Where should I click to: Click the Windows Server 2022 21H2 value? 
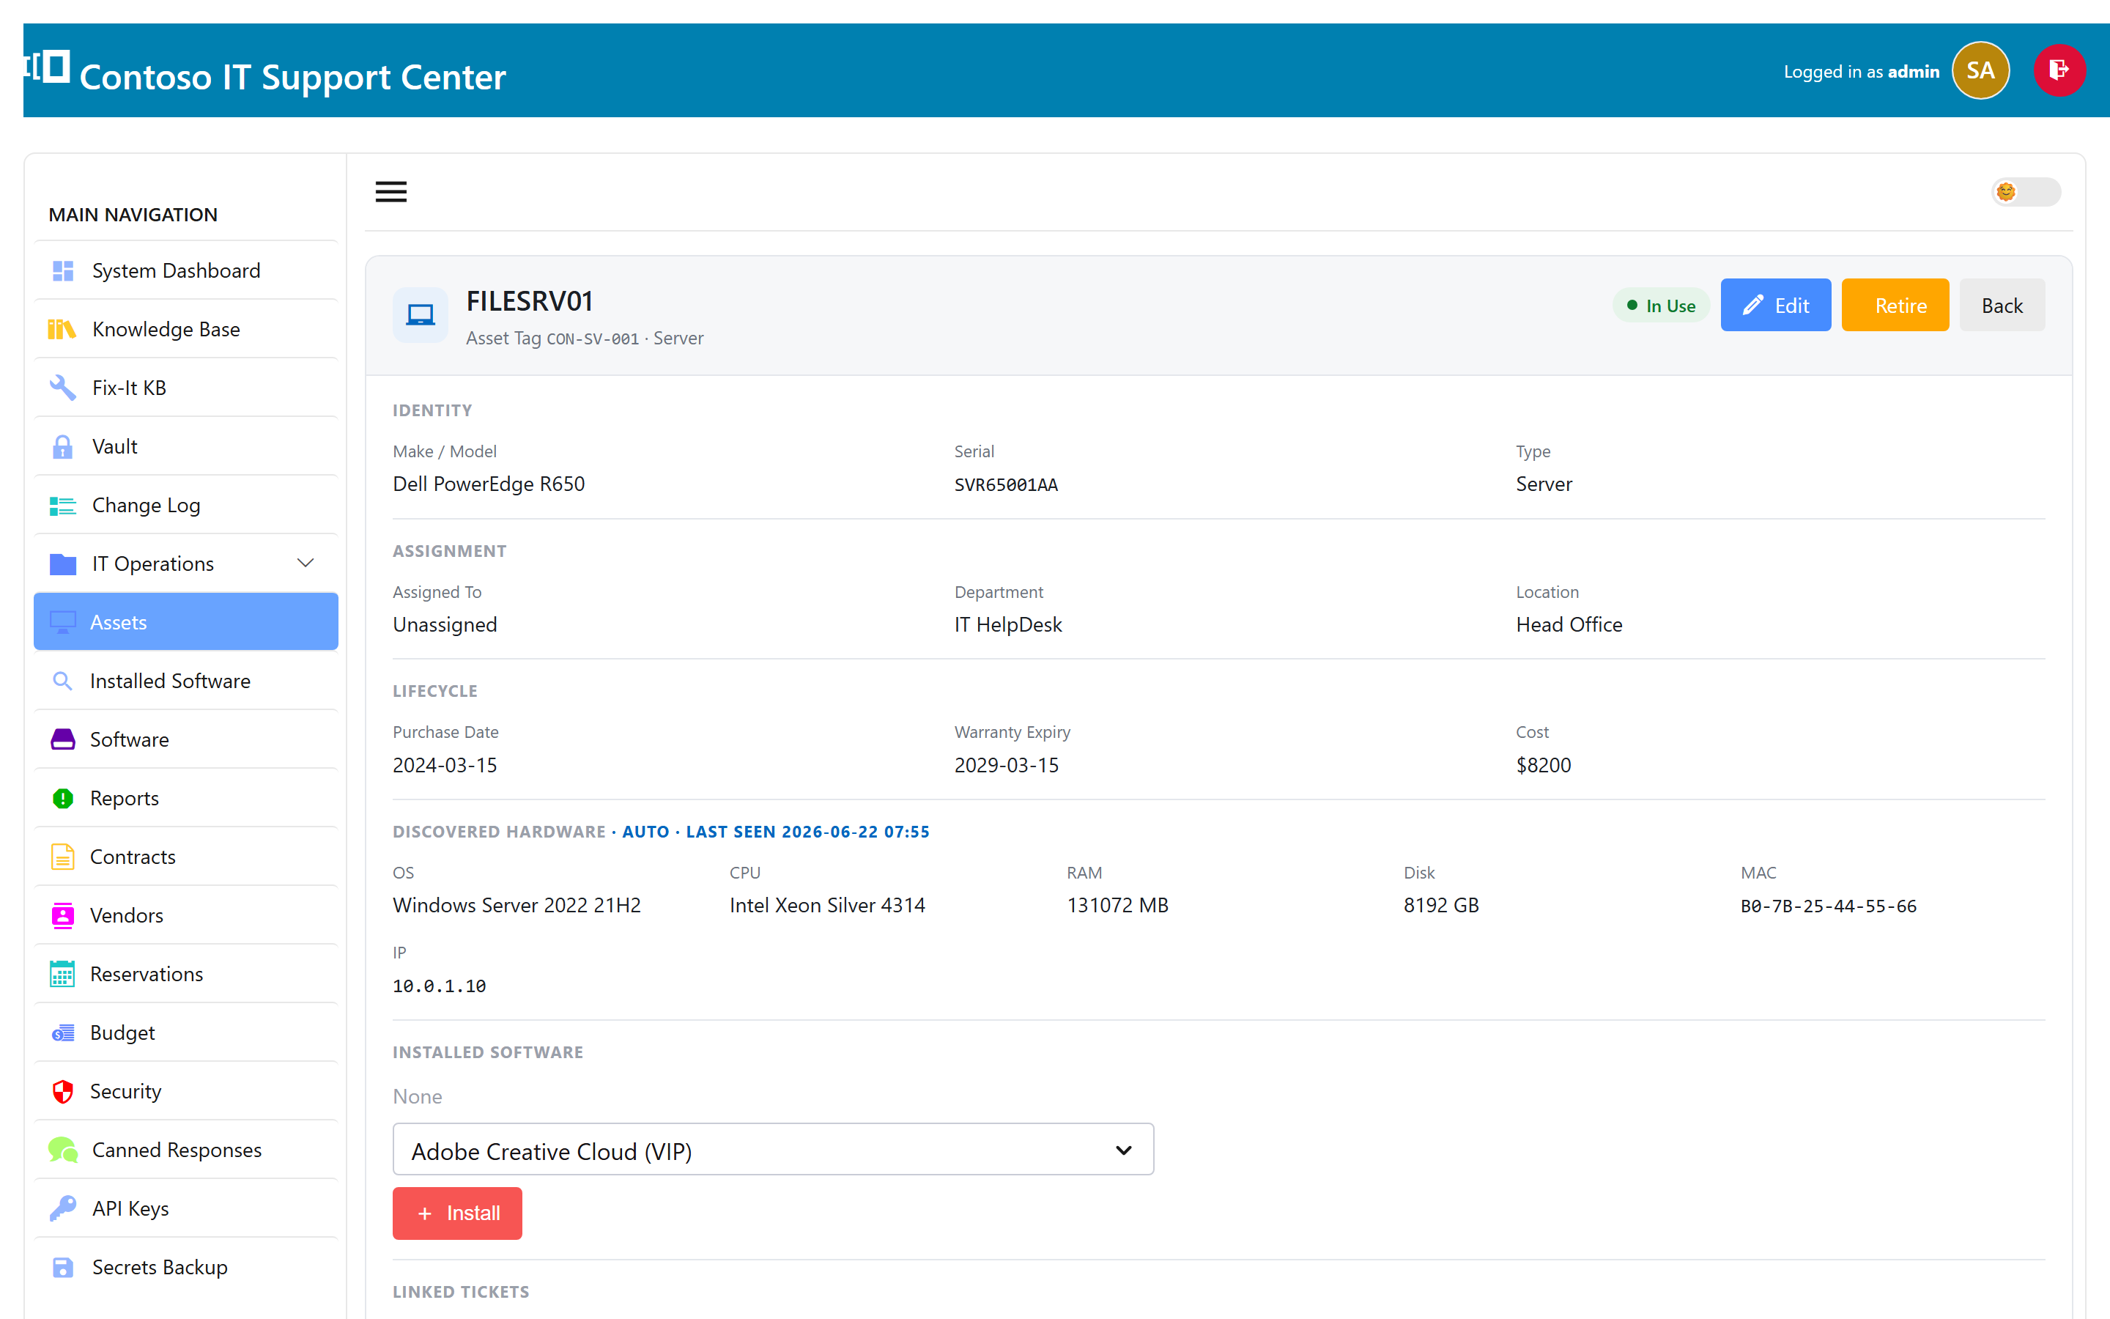[x=517, y=906]
